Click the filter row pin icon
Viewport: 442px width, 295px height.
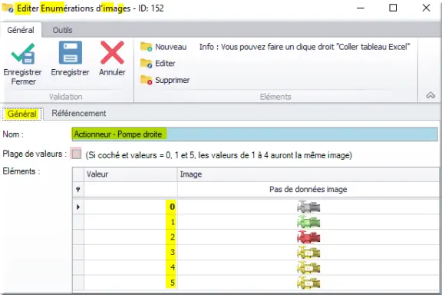[78, 190]
